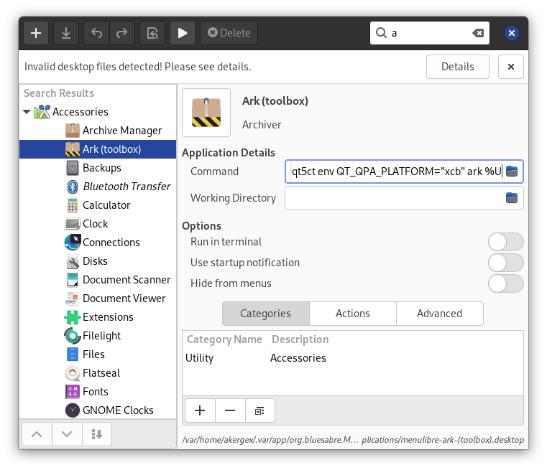Select the Connections launcher
The width and height of the screenshot is (547, 470).
point(98,243)
